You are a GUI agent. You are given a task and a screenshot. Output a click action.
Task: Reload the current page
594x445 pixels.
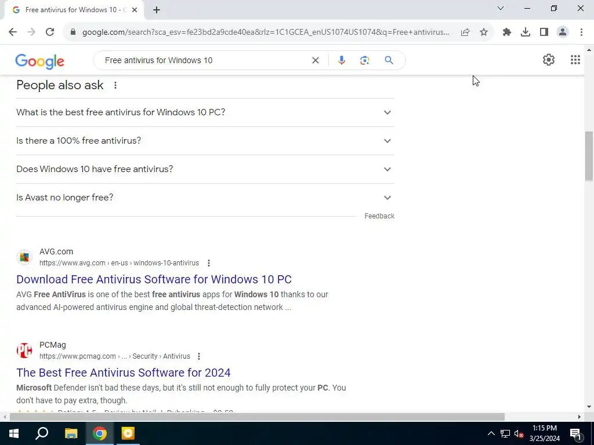point(50,32)
